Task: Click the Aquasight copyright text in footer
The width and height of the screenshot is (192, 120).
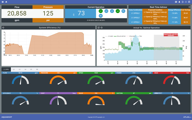Action: point(96,117)
